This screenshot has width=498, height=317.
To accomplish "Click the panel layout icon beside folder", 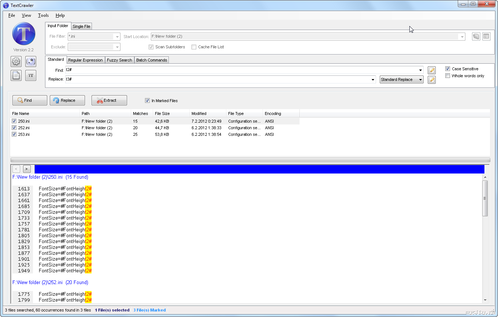I will (x=486, y=37).
